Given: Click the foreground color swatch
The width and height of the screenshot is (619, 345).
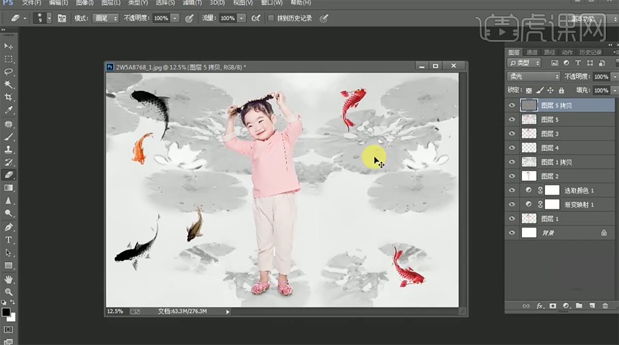Looking at the screenshot, I should (x=6, y=312).
